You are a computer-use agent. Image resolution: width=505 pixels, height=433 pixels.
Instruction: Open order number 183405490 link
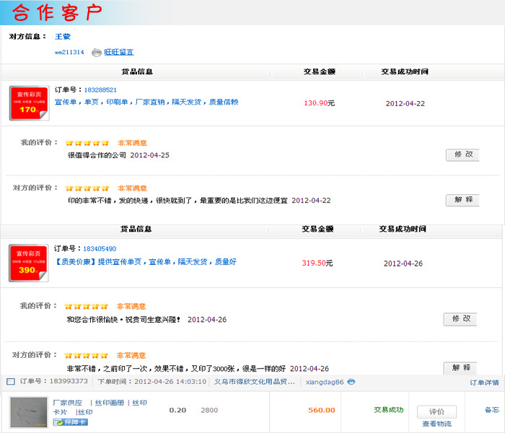pos(100,249)
